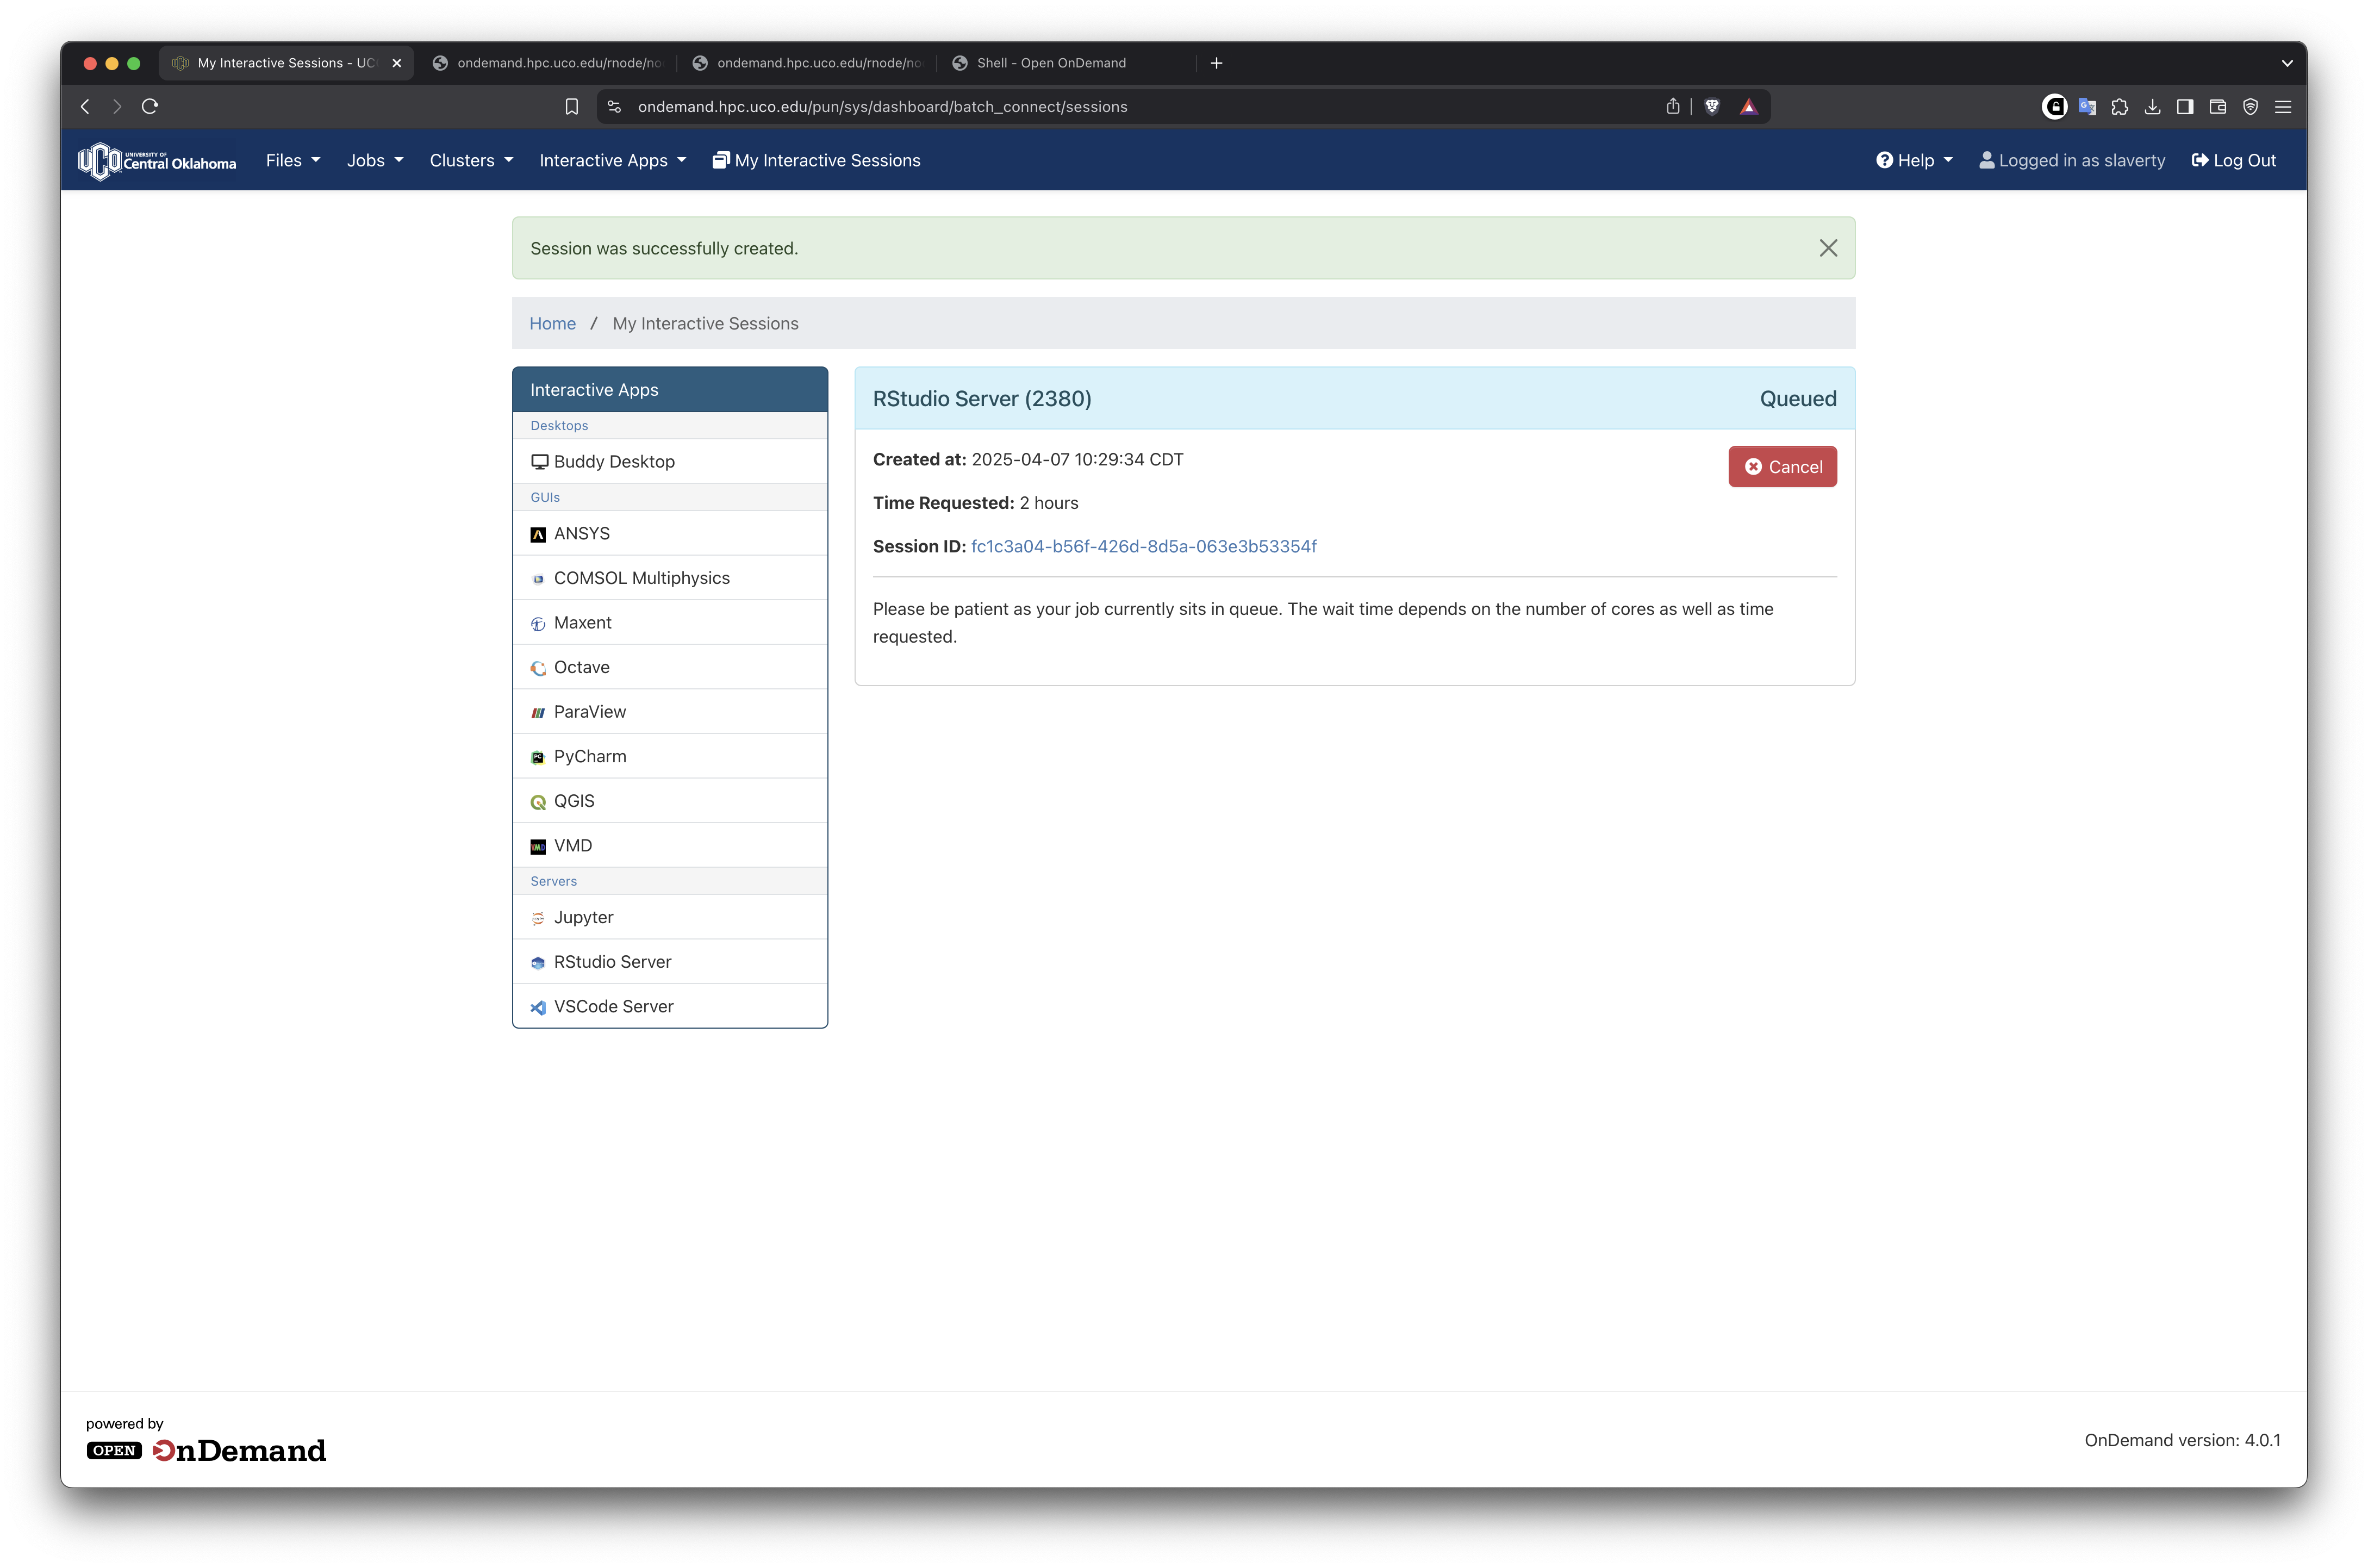This screenshot has width=2368, height=1568.
Task: Open the Session ID link
Action: coord(1144,546)
